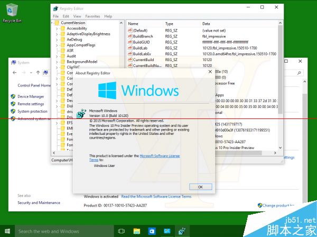Open Task View on the taskbar
Screen dimensions: 317x237
(122, 231)
